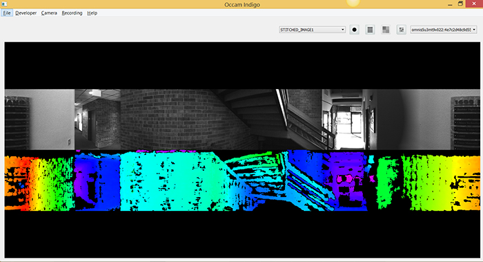Click the grayscale stitched panorama image

[242, 120]
